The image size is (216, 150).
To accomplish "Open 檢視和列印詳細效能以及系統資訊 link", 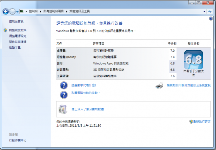I will 189,85.
